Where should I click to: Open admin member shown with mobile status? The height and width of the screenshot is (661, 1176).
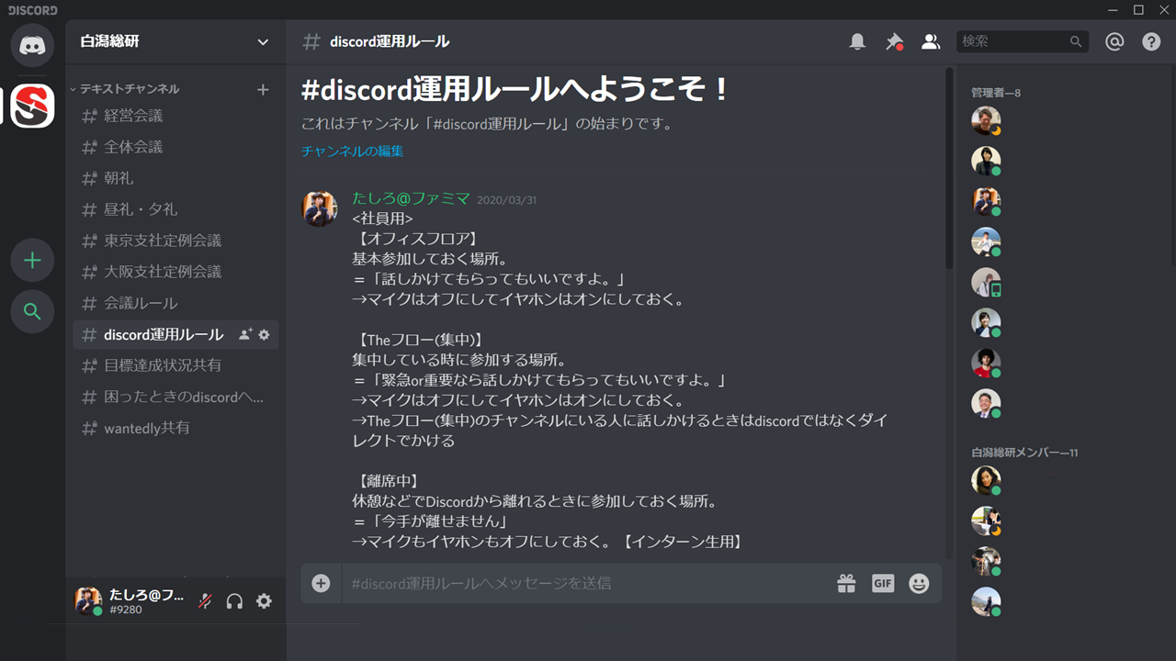coord(986,283)
